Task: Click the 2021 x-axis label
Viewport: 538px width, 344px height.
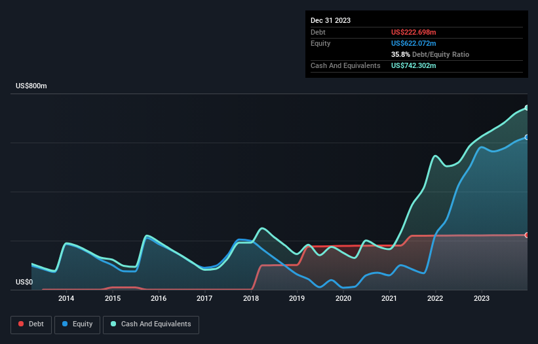Action: point(389,298)
